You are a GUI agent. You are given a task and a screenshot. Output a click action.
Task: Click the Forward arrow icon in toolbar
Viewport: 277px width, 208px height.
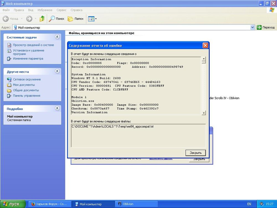(x=29, y=19)
